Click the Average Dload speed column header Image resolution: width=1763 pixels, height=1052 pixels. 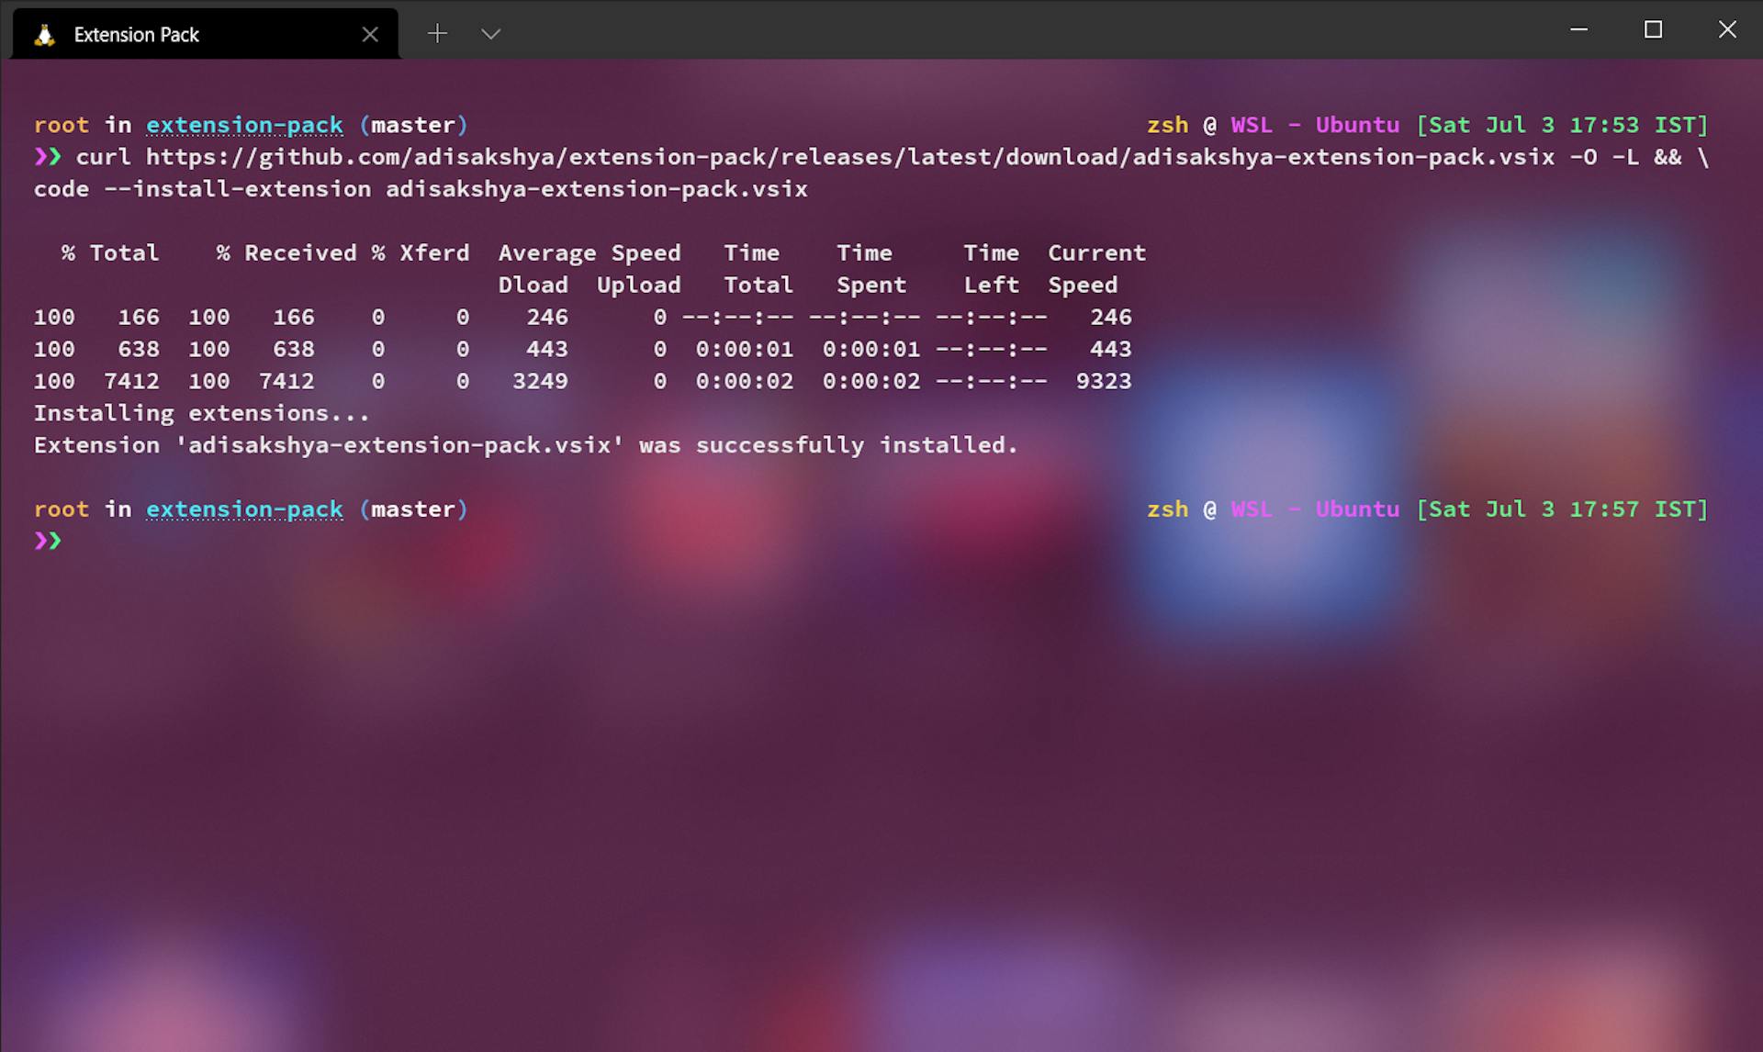click(534, 268)
